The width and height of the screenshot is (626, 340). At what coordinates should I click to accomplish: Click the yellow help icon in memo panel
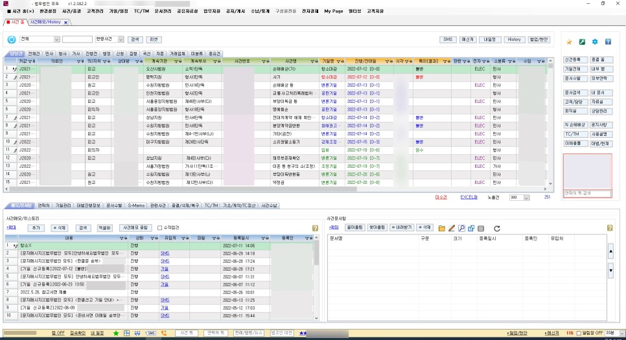click(x=315, y=228)
